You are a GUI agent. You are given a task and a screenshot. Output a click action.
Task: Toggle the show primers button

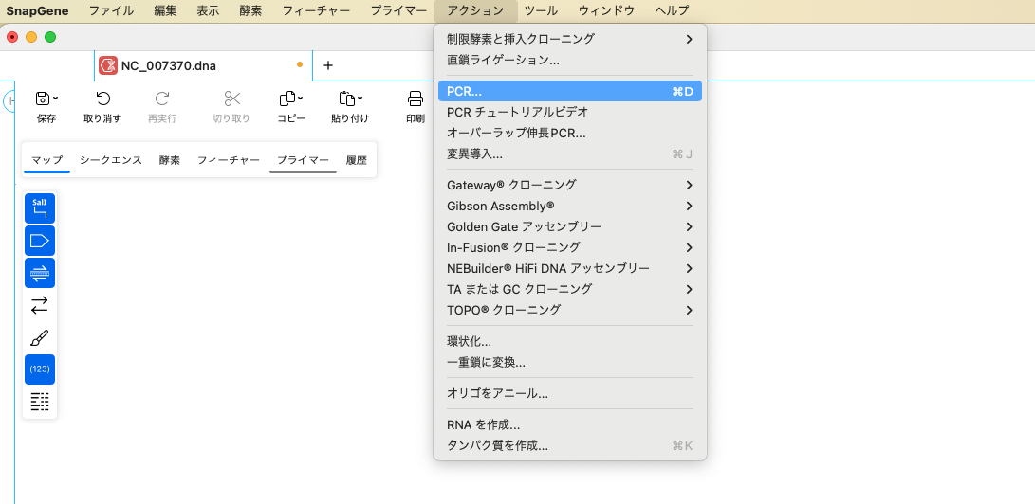point(40,273)
